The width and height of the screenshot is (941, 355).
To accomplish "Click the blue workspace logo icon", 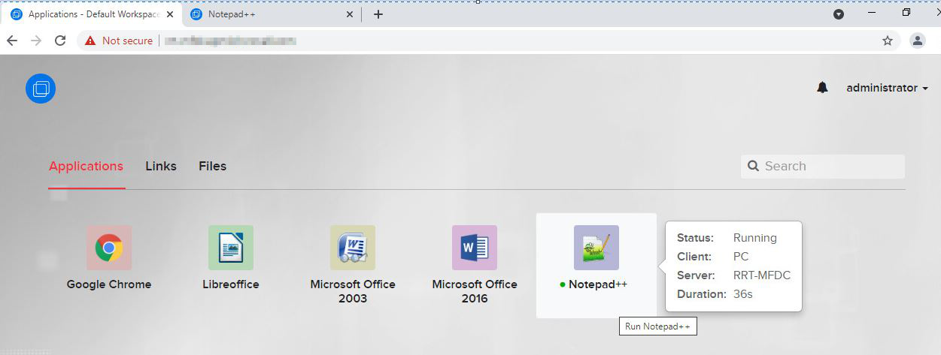I will 41,89.
